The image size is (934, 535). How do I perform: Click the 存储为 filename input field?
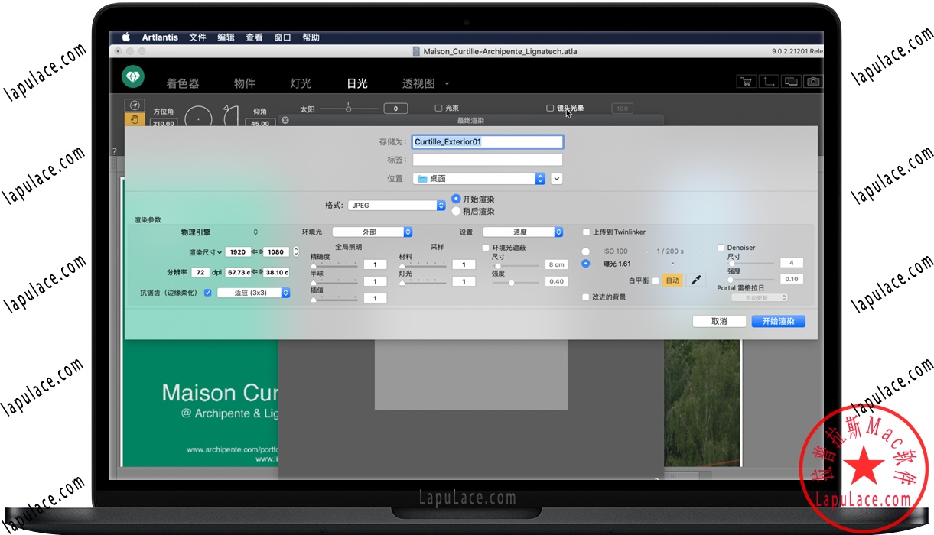point(487,141)
